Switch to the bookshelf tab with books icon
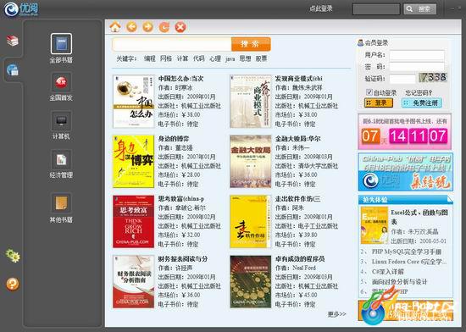The image size is (466, 332). click(x=13, y=41)
